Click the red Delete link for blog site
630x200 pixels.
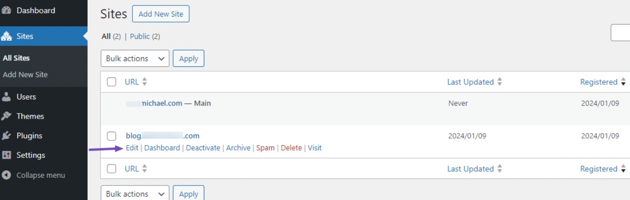coord(291,148)
